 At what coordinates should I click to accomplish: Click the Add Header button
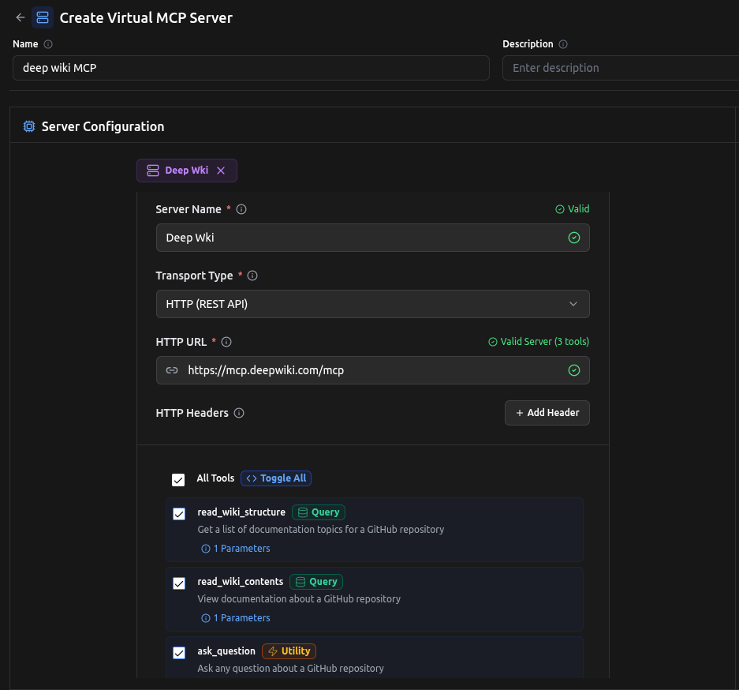(547, 412)
